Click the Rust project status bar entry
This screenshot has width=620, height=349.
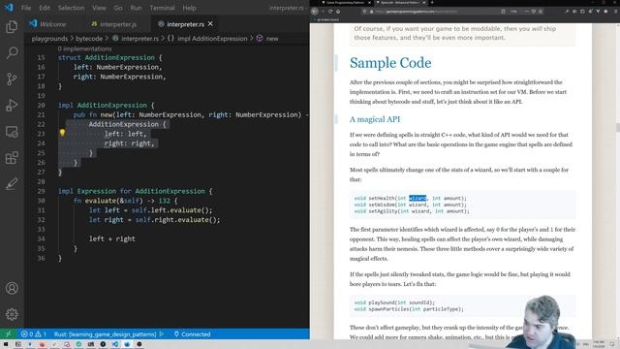[x=106, y=333]
